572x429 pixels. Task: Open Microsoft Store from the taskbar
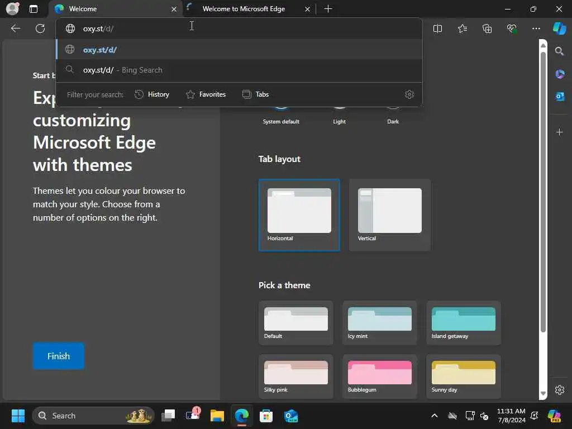266,416
